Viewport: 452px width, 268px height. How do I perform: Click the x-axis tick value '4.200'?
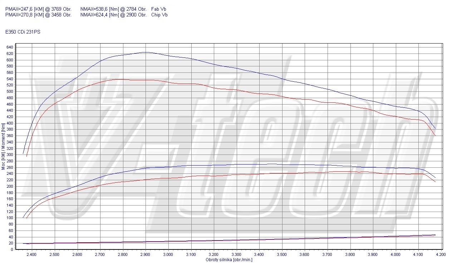(441, 255)
